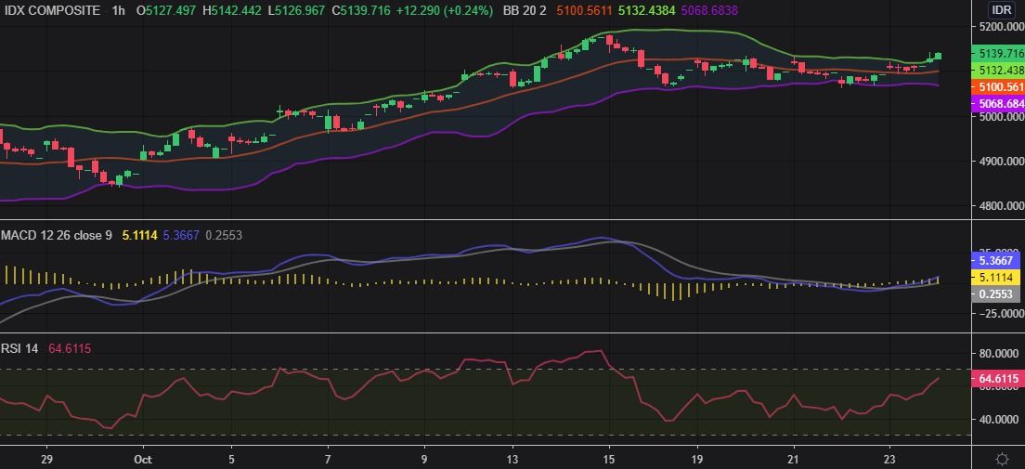
Task: Click the grey signal legend value 0.2553
Action: pos(224,236)
